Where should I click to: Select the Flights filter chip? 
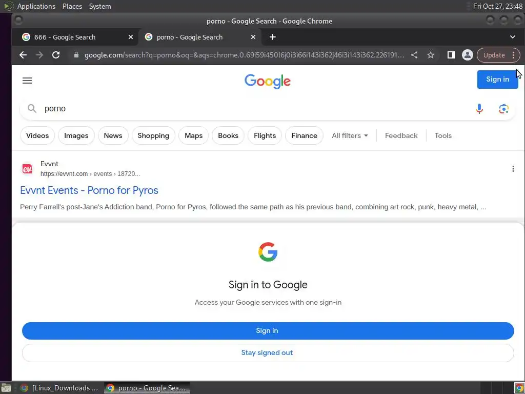265,135
